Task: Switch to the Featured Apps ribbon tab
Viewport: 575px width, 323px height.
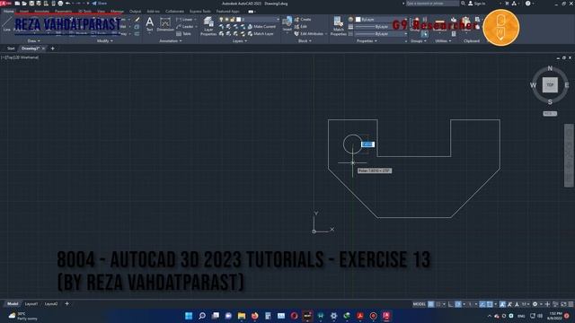Action: coord(227,12)
